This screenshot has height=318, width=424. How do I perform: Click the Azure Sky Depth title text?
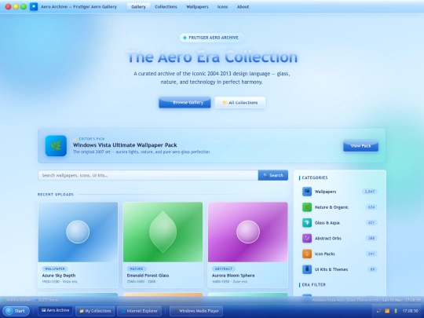point(59,276)
